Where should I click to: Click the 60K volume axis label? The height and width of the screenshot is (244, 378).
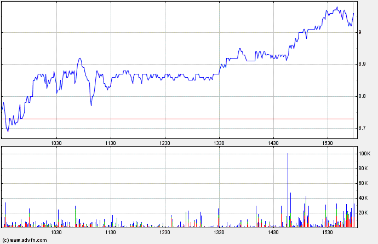363,183
